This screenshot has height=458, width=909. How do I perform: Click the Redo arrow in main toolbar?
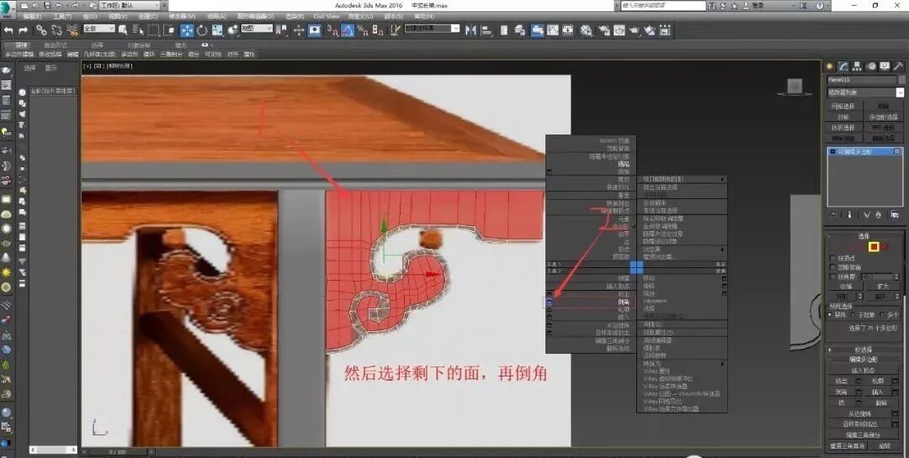(x=24, y=30)
